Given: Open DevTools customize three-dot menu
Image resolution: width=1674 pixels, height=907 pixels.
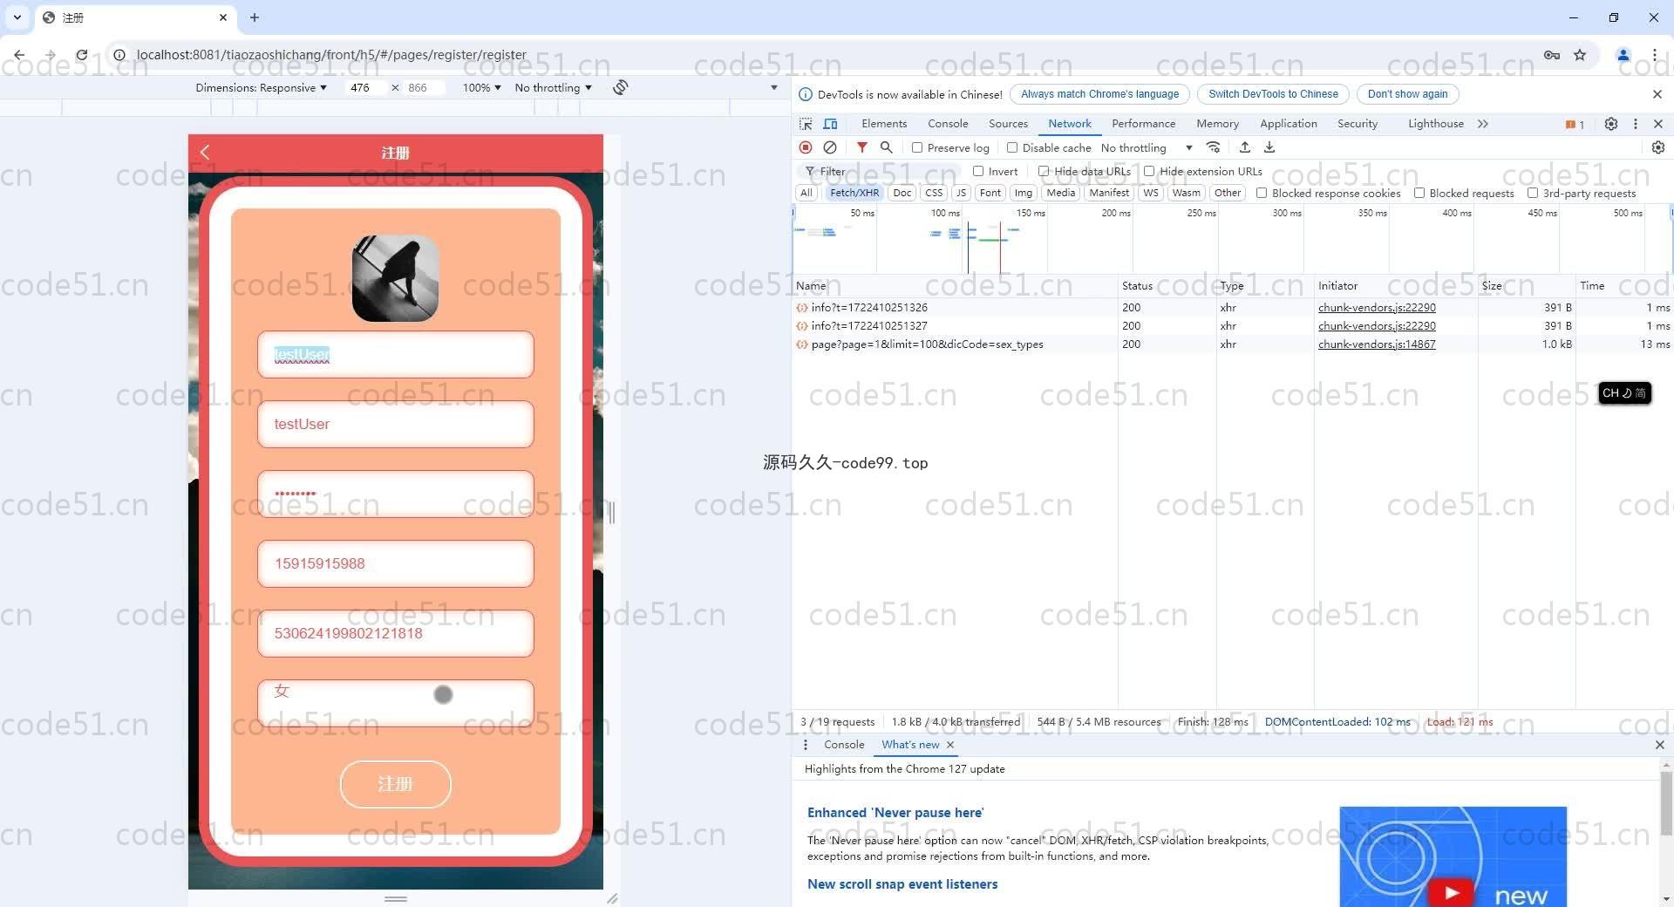Looking at the screenshot, I should coord(1636,124).
